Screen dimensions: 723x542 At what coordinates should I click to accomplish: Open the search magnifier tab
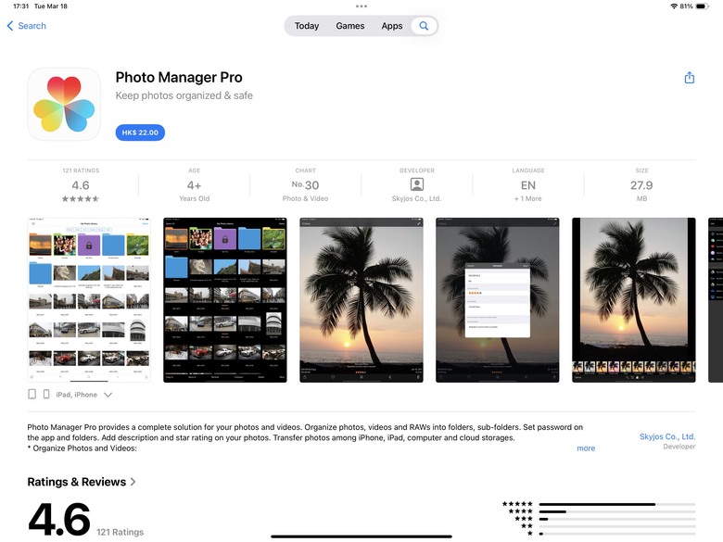pyautogui.click(x=424, y=26)
